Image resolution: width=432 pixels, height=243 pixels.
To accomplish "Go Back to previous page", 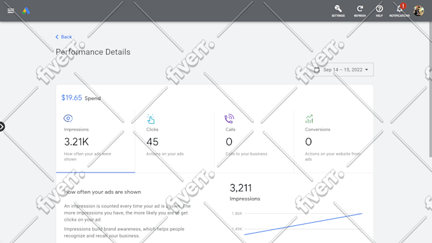I will tap(64, 37).
